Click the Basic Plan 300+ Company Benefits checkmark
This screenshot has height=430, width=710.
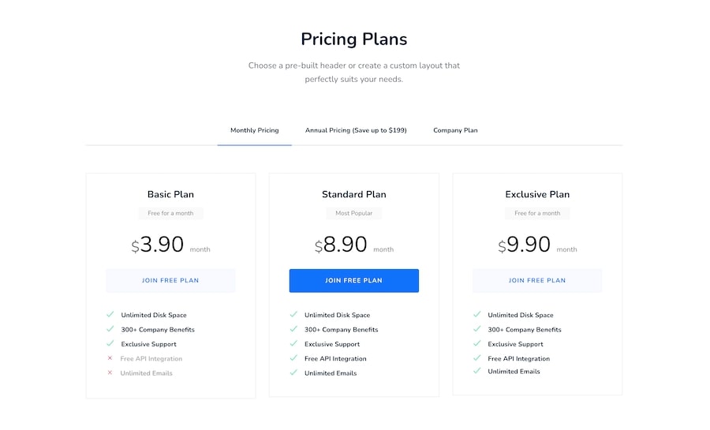(110, 328)
